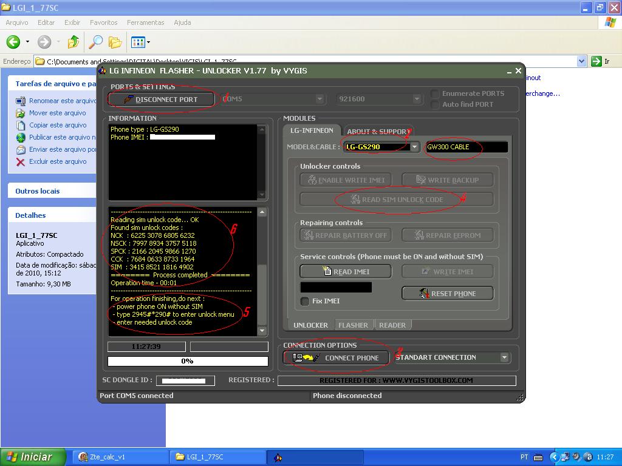Open the 921600 baud rate dropdown
The width and height of the screenshot is (622, 466).
(x=416, y=99)
